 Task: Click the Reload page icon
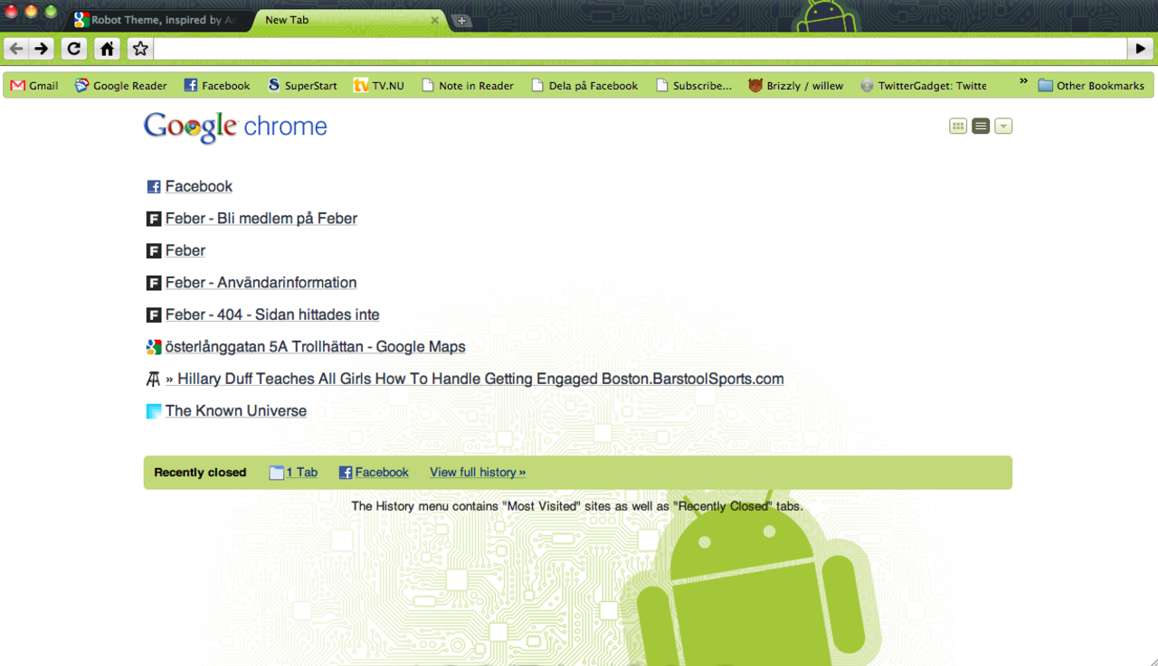(x=73, y=49)
